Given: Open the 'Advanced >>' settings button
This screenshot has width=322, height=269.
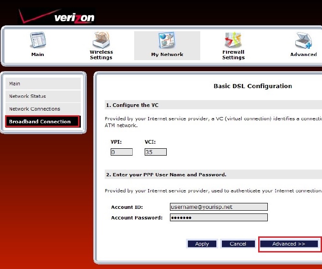Looking at the screenshot, I should pos(289,244).
